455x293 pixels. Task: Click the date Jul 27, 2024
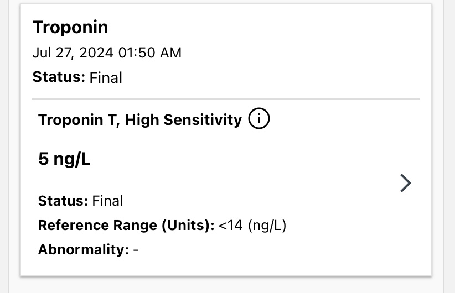(x=71, y=53)
